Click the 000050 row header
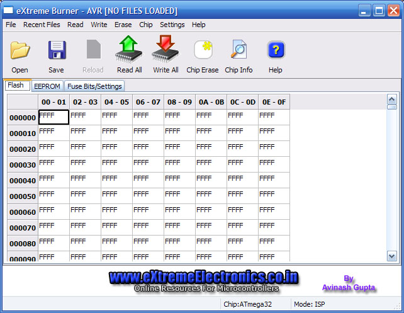This screenshot has height=313, width=404. pos(23,196)
